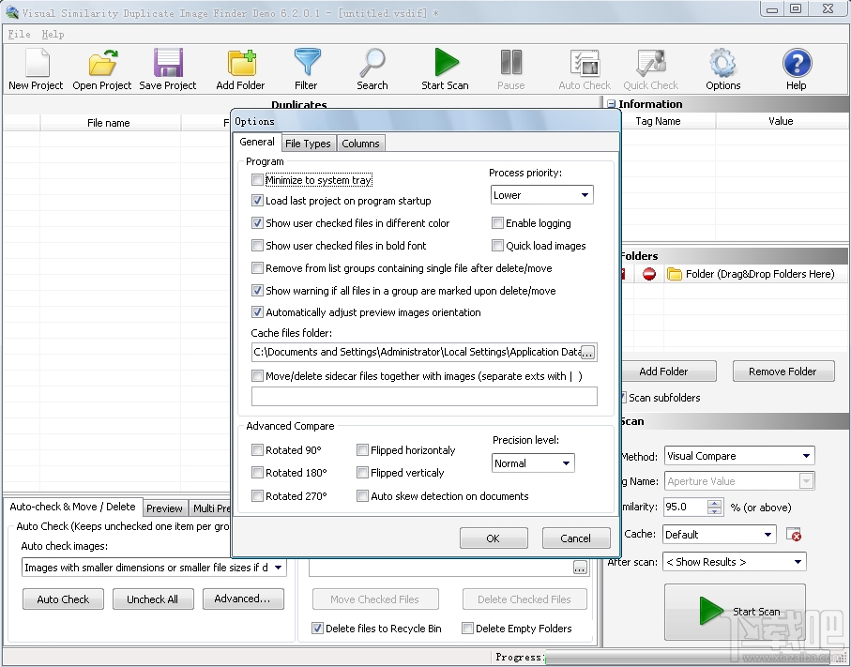Open the File menu
This screenshot has height=667, width=851.
click(18, 34)
